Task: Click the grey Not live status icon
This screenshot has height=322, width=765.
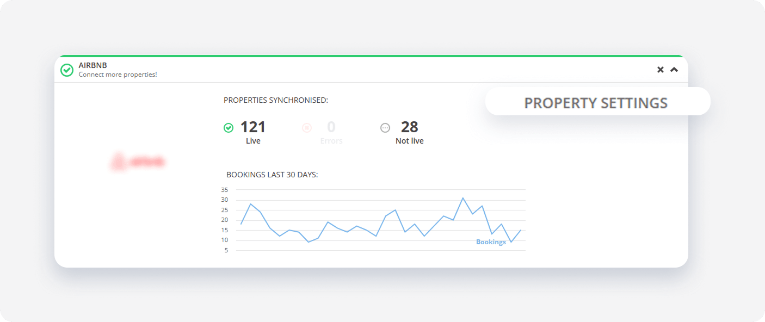Action: (x=385, y=128)
